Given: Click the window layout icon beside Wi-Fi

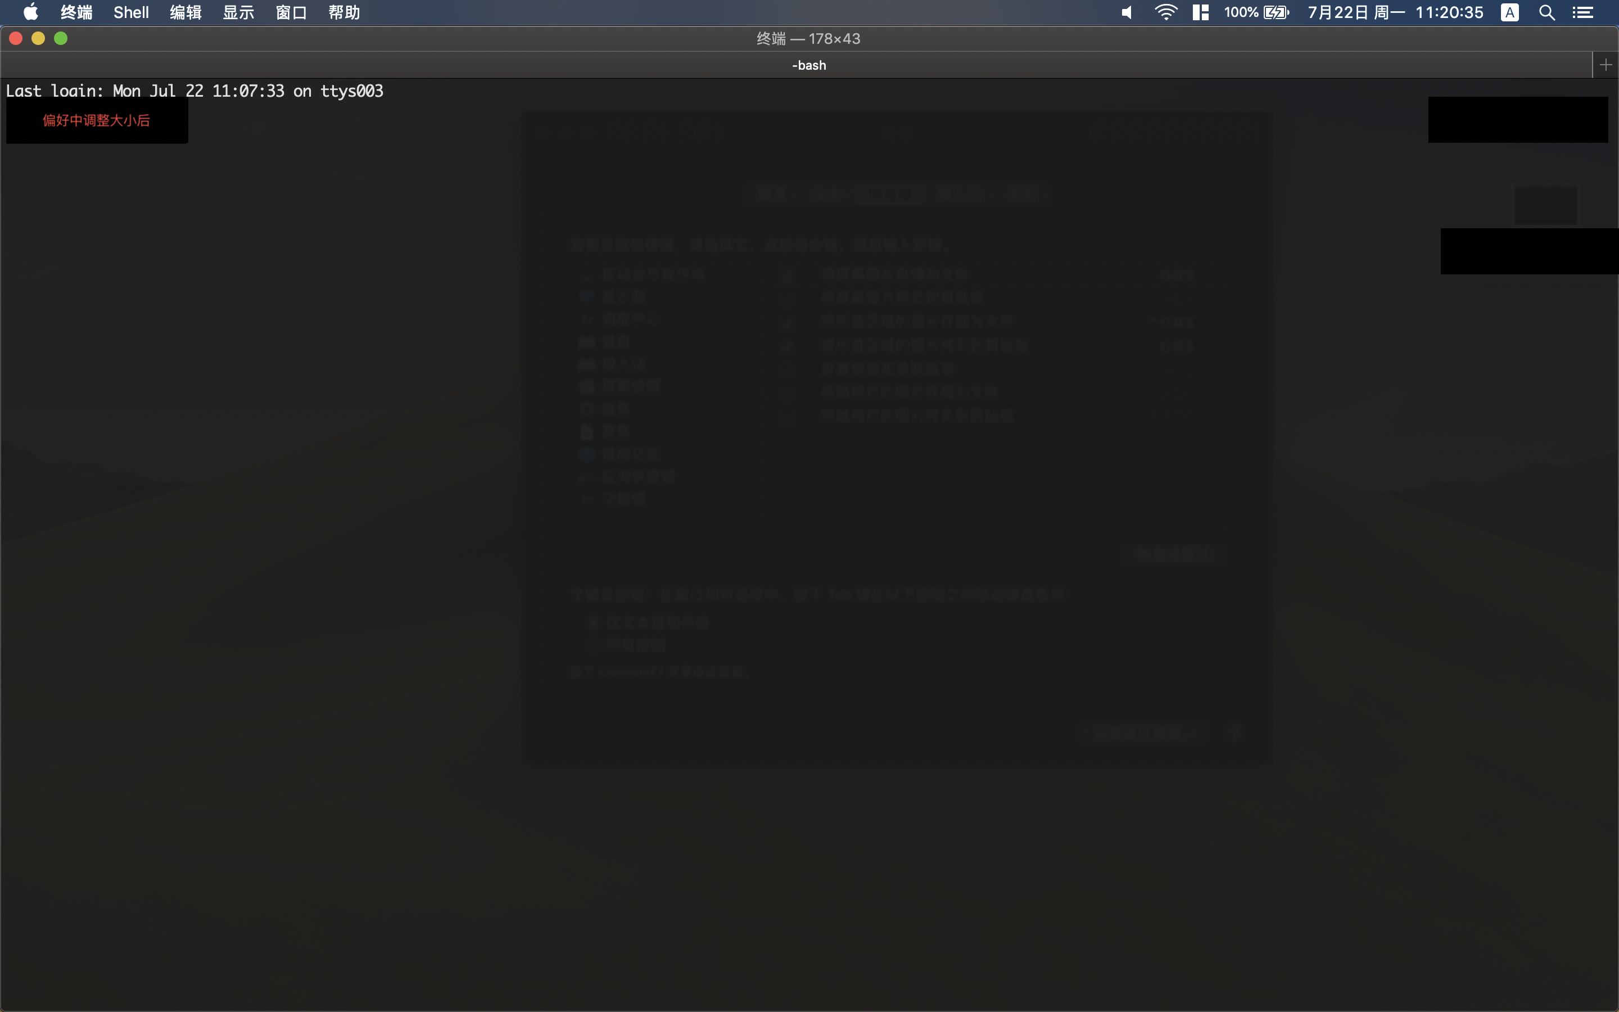Looking at the screenshot, I should pyautogui.click(x=1200, y=12).
